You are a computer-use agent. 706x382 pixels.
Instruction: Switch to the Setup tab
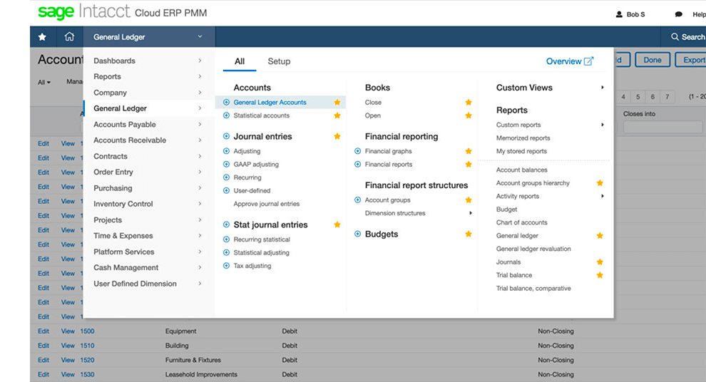coord(279,61)
